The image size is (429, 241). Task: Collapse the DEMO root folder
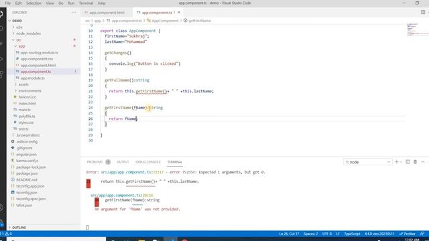point(17,21)
